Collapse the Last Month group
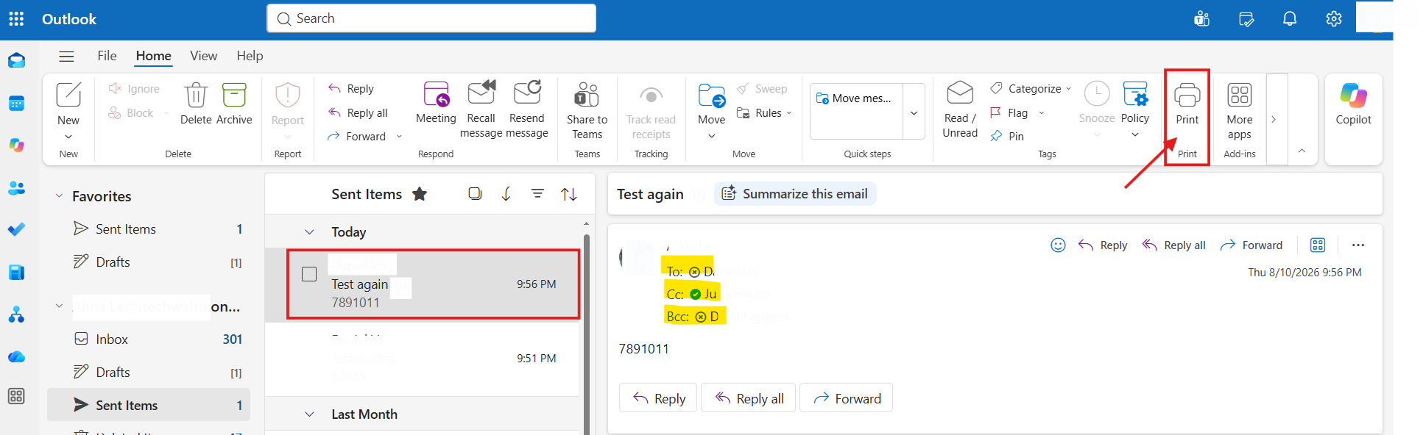 pyautogui.click(x=310, y=414)
